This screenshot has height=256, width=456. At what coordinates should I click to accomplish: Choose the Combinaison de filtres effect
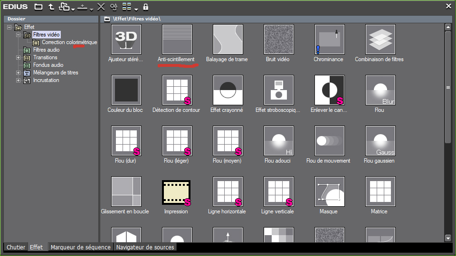380,39
